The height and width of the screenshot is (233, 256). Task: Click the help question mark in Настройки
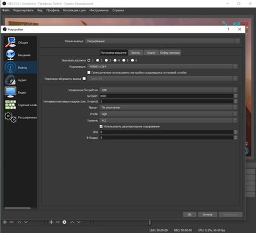point(228,29)
